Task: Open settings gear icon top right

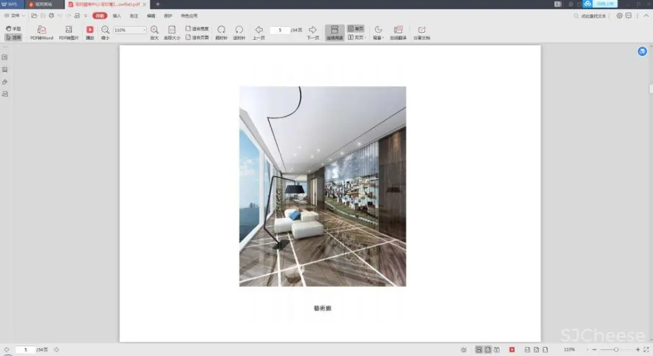Action: point(619,16)
